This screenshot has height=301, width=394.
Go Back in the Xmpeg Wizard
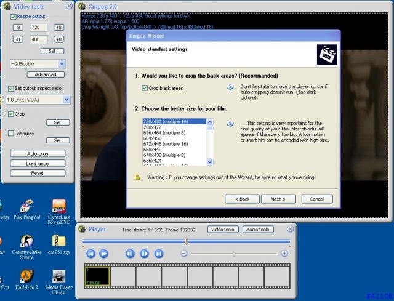point(242,199)
